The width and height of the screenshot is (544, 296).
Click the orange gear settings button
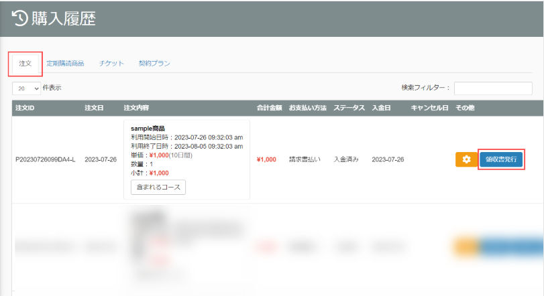pyautogui.click(x=466, y=159)
